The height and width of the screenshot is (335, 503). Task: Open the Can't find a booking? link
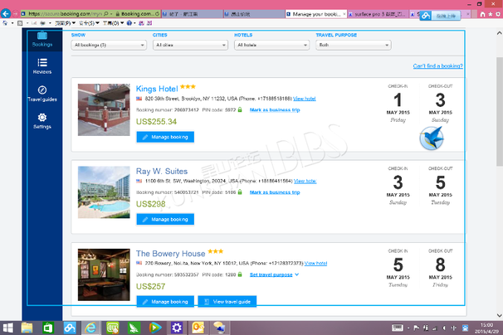pos(438,66)
